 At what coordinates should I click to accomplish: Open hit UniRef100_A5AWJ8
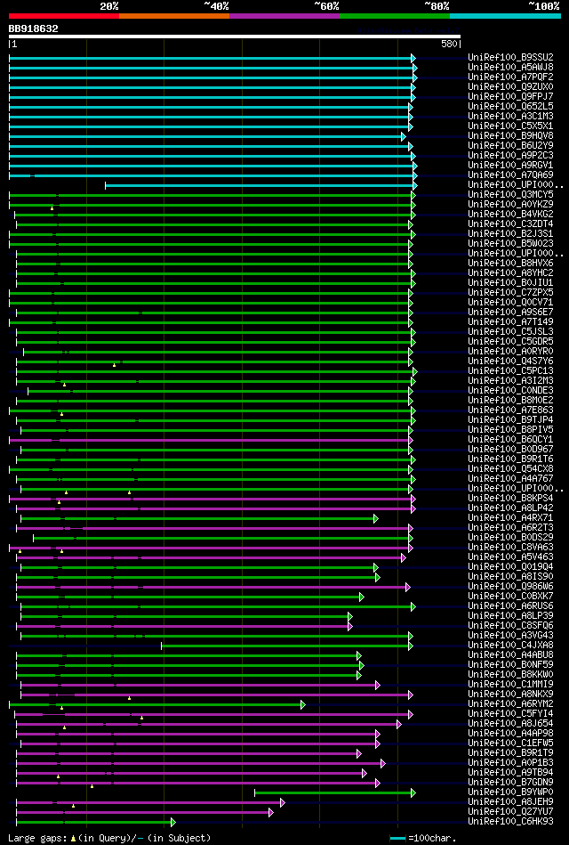pos(510,68)
